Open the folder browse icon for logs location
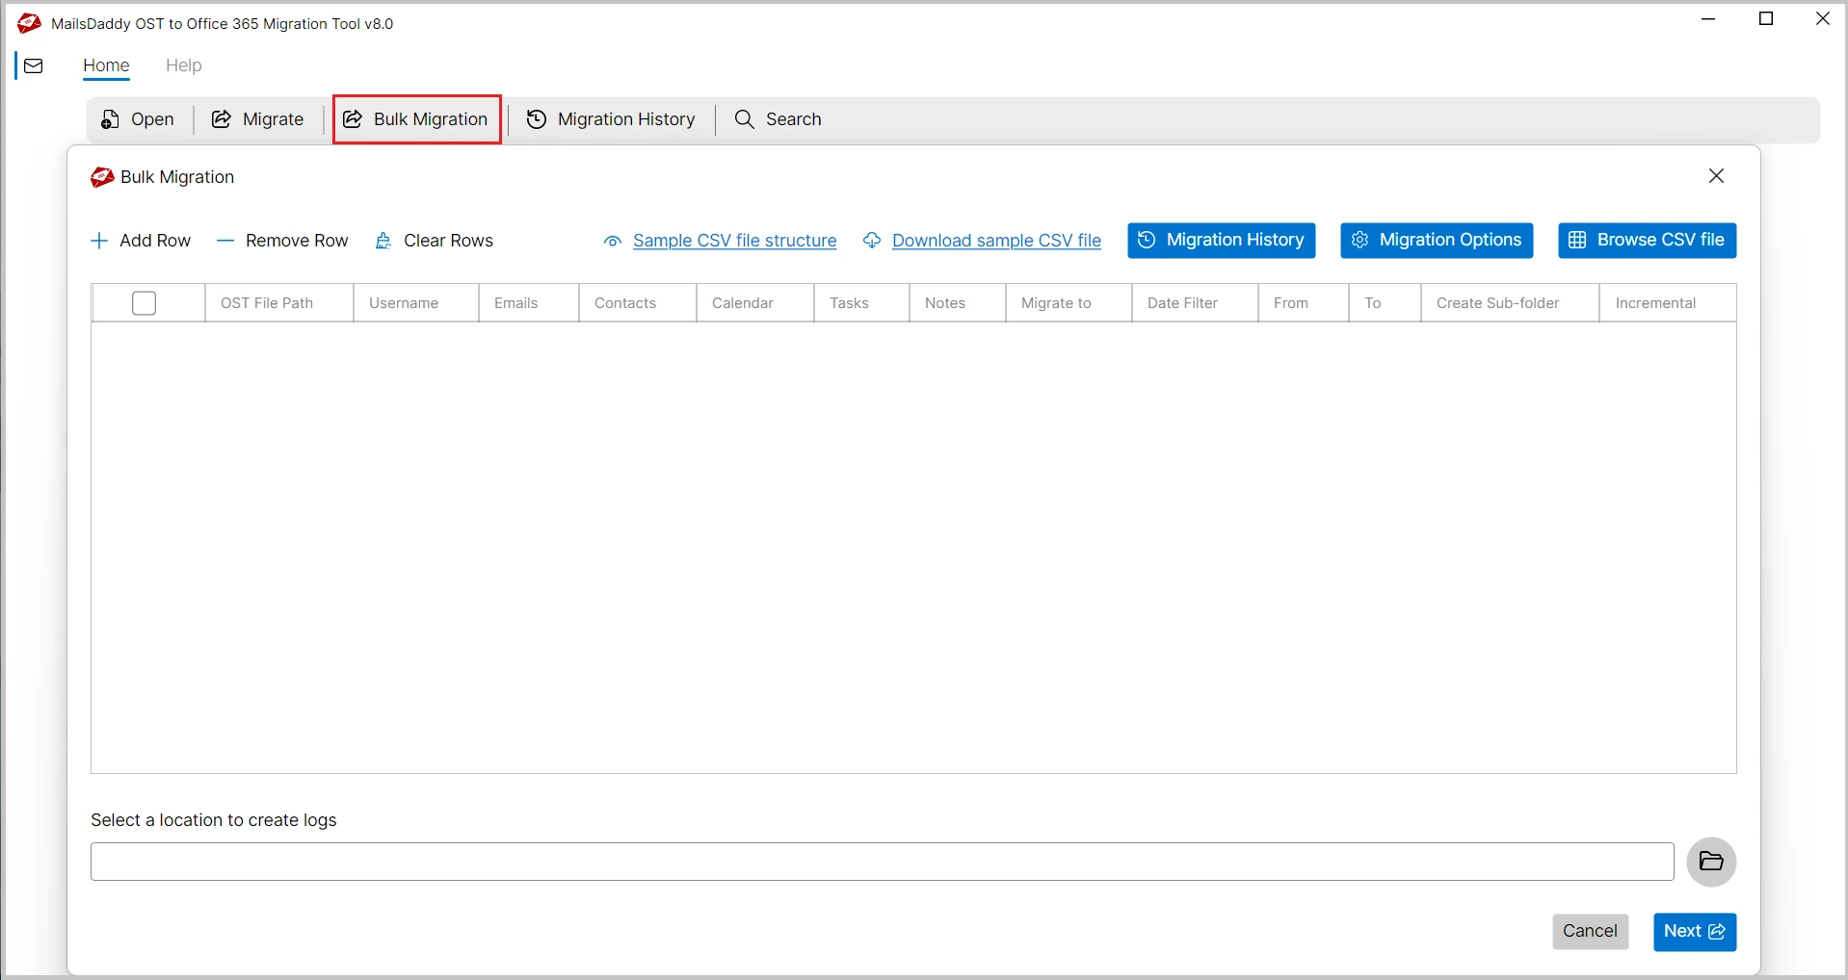This screenshot has height=980, width=1848. [x=1711, y=862]
